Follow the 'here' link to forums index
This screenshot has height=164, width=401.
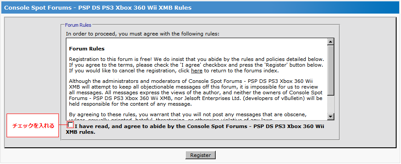pyautogui.click(x=197, y=71)
